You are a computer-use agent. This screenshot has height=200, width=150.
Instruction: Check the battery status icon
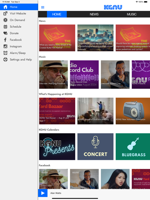point(146,2)
